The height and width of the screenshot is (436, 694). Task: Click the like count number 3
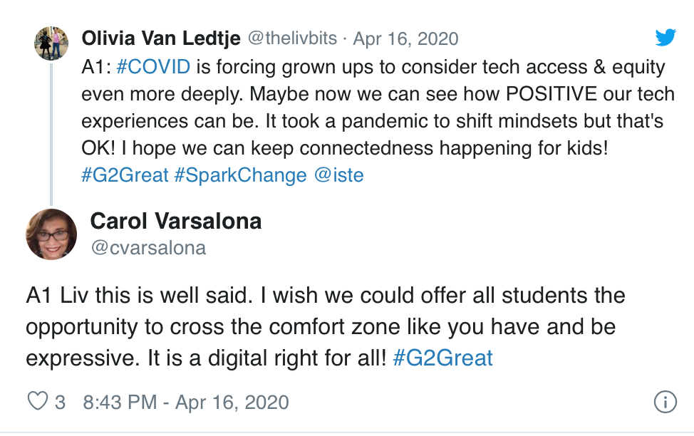click(60, 402)
